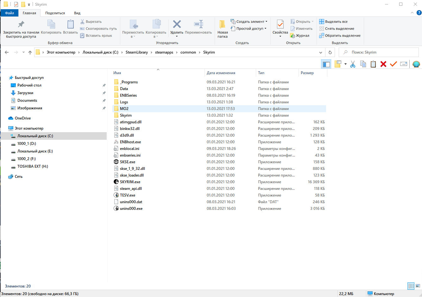
Task: Expand the chevron after steamapps in breadcrumb
Action: [x=177, y=52]
